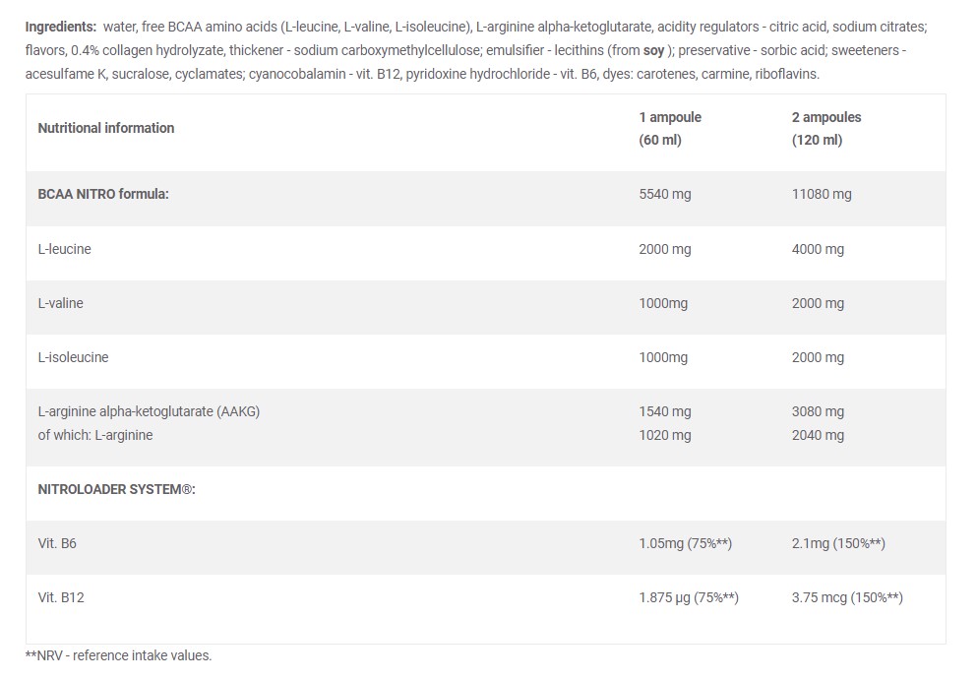The height and width of the screenshot is (680, 977).
Task: Click the "2 ampoules (120 ml)" column header
Action: (x=825, y=129)
